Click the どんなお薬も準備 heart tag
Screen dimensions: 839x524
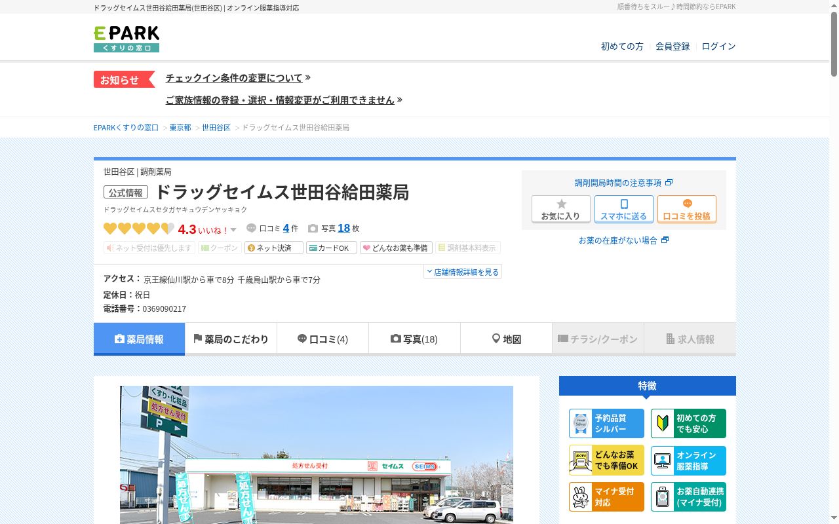pyautogui.click(x=396, y=248)
